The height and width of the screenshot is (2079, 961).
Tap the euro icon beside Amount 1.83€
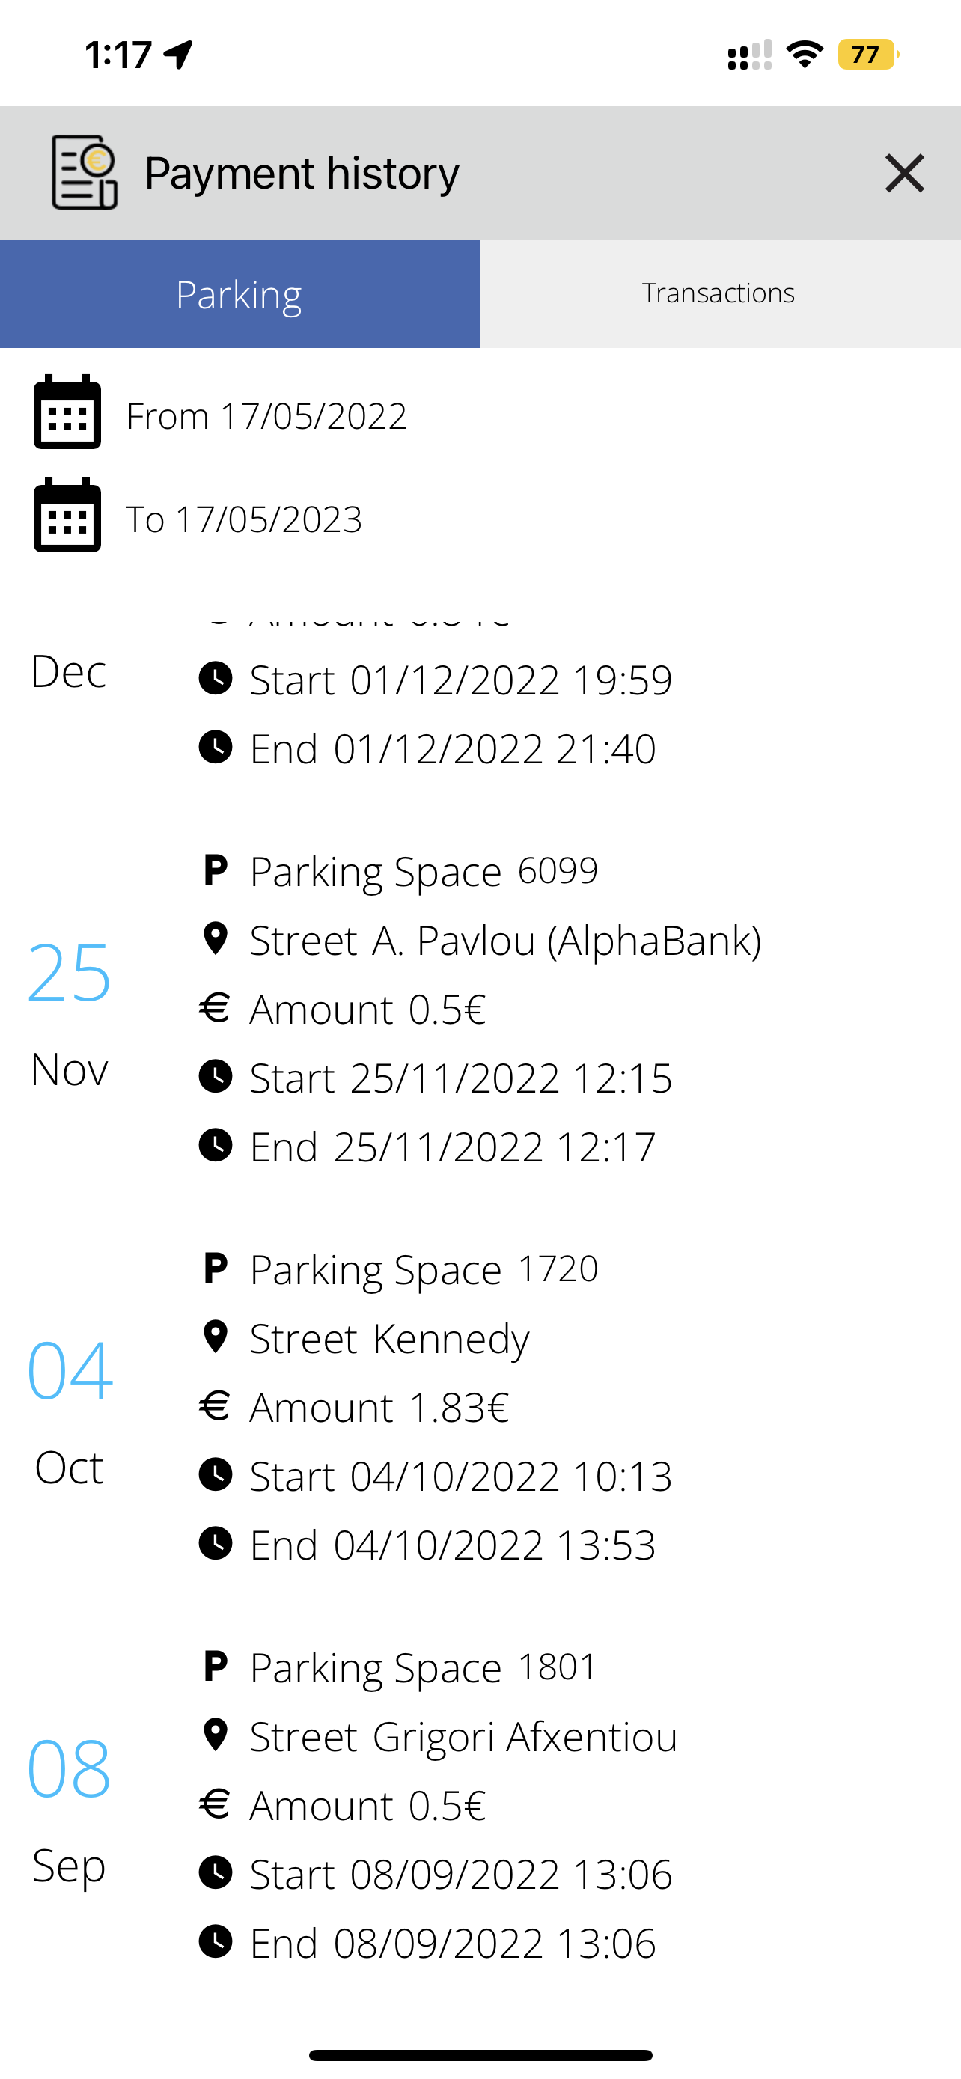[x=216, y=1406]
